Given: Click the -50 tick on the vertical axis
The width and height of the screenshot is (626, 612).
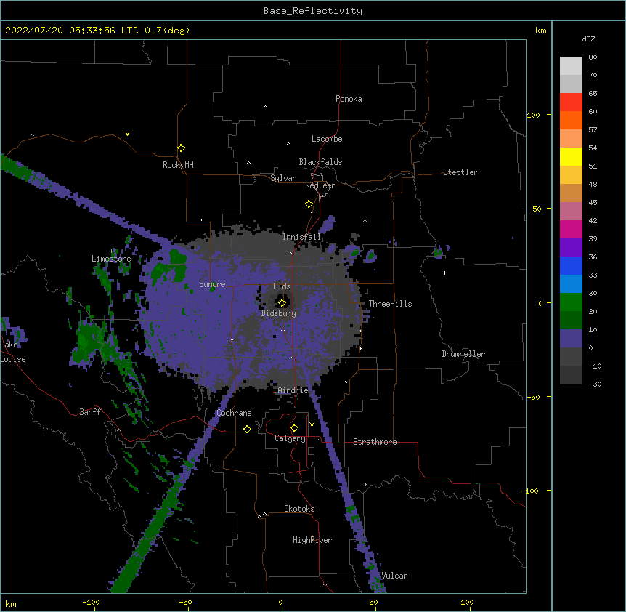Looking at the screenshot, I should click(x=533, y=397).
